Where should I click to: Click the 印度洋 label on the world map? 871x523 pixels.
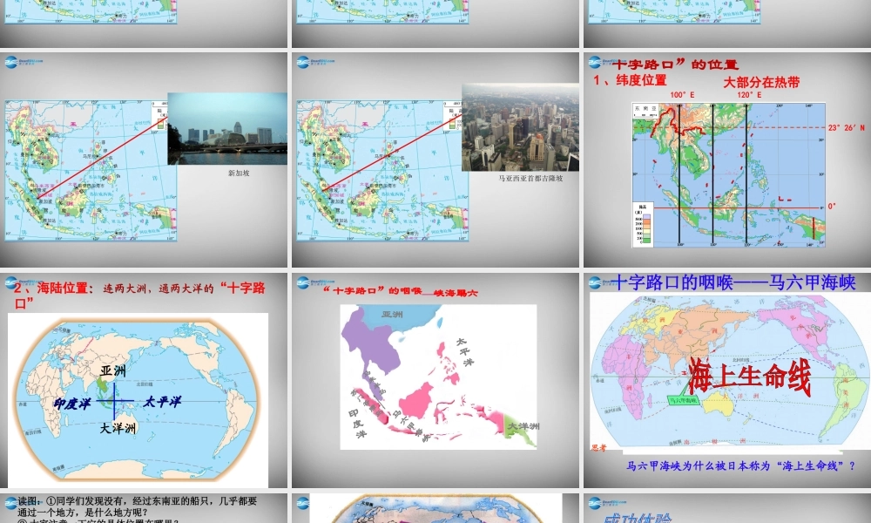[x=72, y=404]
